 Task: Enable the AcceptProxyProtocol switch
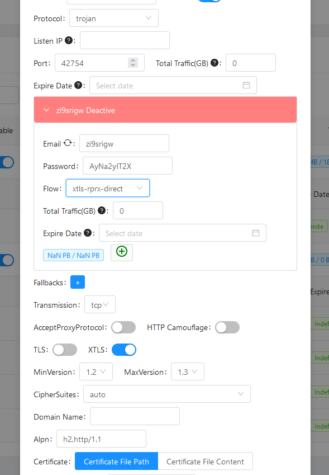tap(123, 327)
